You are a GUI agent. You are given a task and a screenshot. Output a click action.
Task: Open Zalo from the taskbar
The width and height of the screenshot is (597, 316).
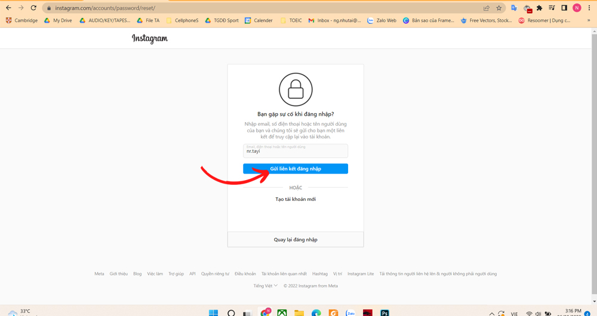tap(350, 313)
